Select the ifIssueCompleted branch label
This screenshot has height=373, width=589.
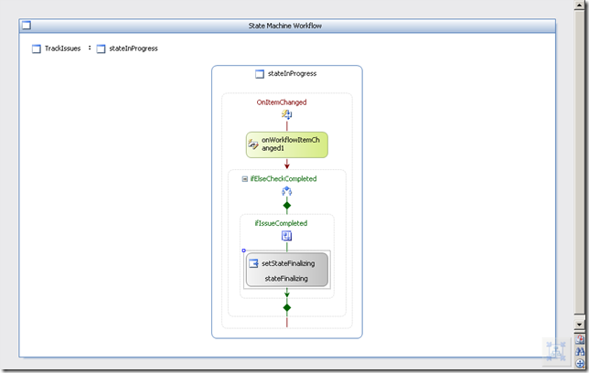tap(281, 223)
